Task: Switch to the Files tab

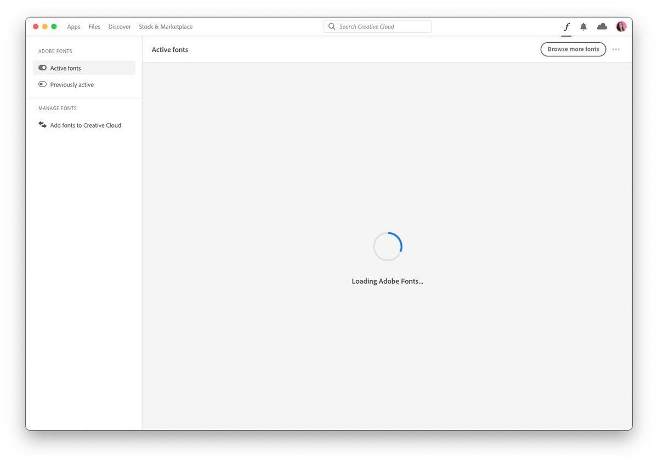Action: (94, 26)
